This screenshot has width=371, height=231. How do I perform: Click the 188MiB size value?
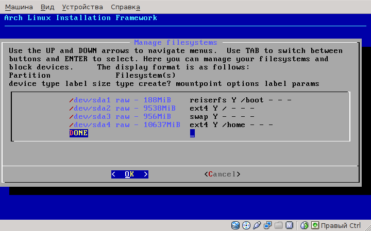[157, 100]
